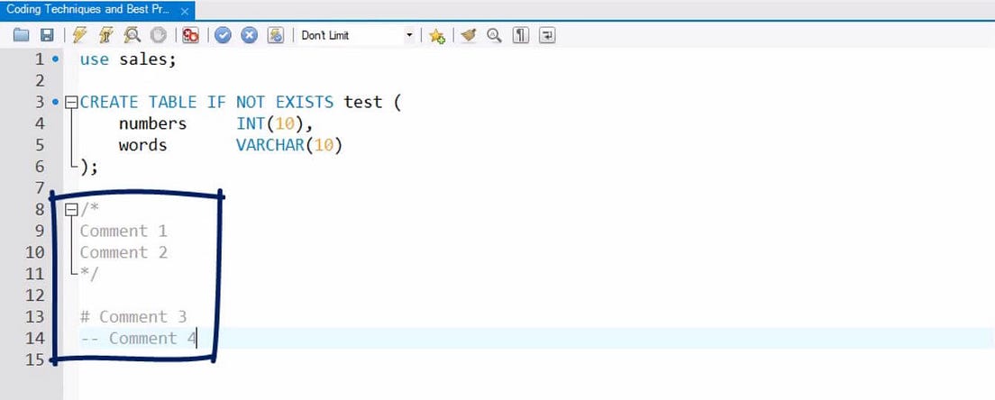Click the comment closing '*/' on line 11
The width and height of the screenshot is (995, 400).
[x=89, y=274]
